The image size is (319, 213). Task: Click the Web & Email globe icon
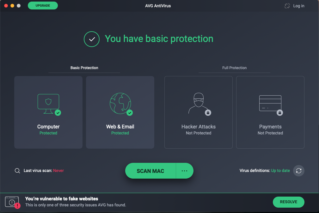coord(120,103)
